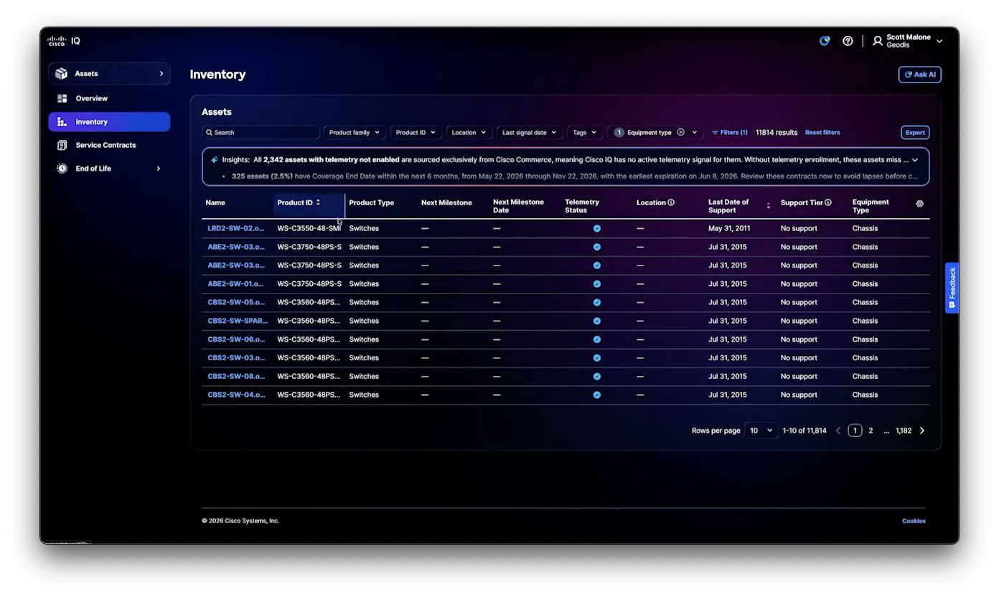The height and width of the screenshot is (597, 999).
Task: Go to the next page arrow
Action: click(x=922, y=431)
